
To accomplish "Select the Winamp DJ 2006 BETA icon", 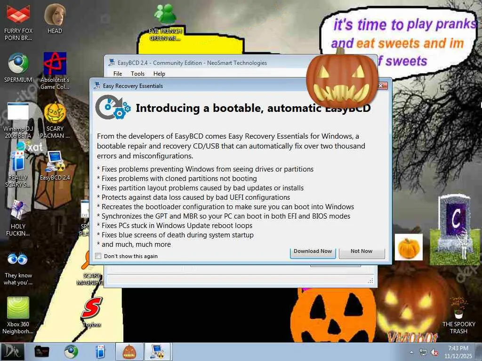I will [x=18, y=120].
